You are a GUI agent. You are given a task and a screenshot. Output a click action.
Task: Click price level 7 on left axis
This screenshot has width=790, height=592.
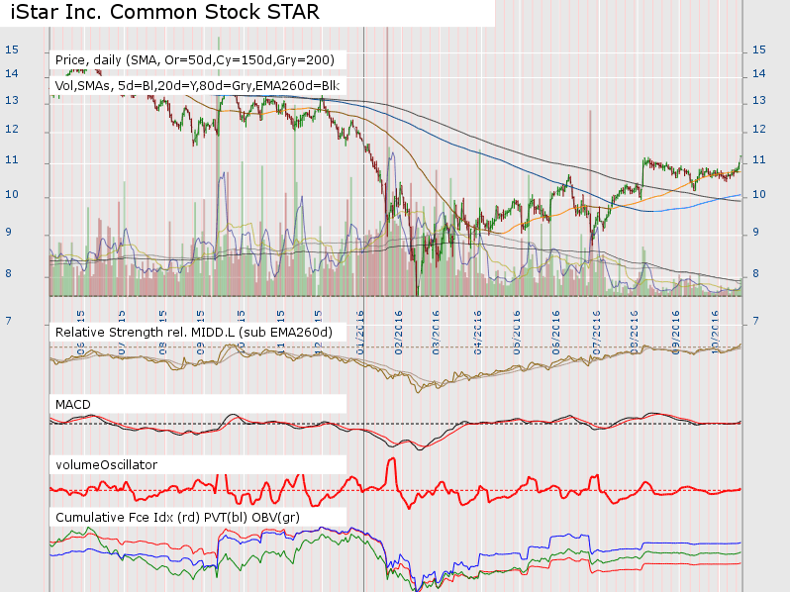click(x=8, y=321)
